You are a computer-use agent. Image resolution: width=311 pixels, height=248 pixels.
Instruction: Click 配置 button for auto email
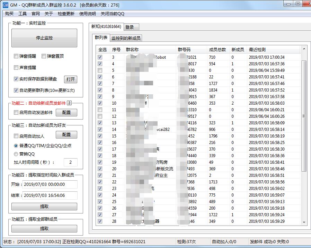(66, 113)
